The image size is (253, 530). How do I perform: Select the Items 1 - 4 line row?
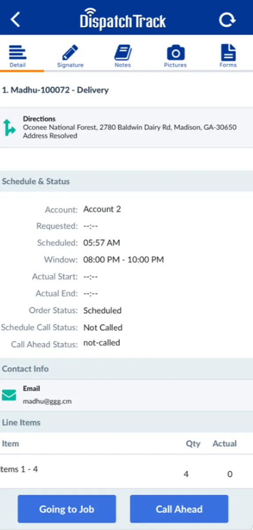click(x=126, y=471)
